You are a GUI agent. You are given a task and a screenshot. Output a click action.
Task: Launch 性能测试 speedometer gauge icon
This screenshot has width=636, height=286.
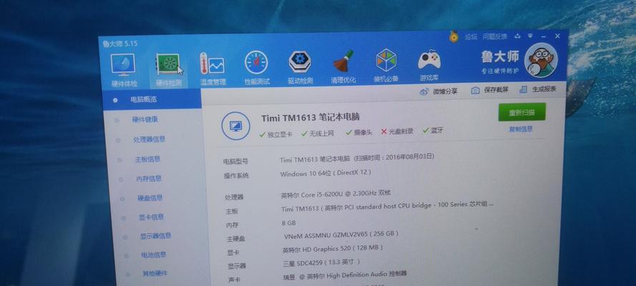click(256, 62)
